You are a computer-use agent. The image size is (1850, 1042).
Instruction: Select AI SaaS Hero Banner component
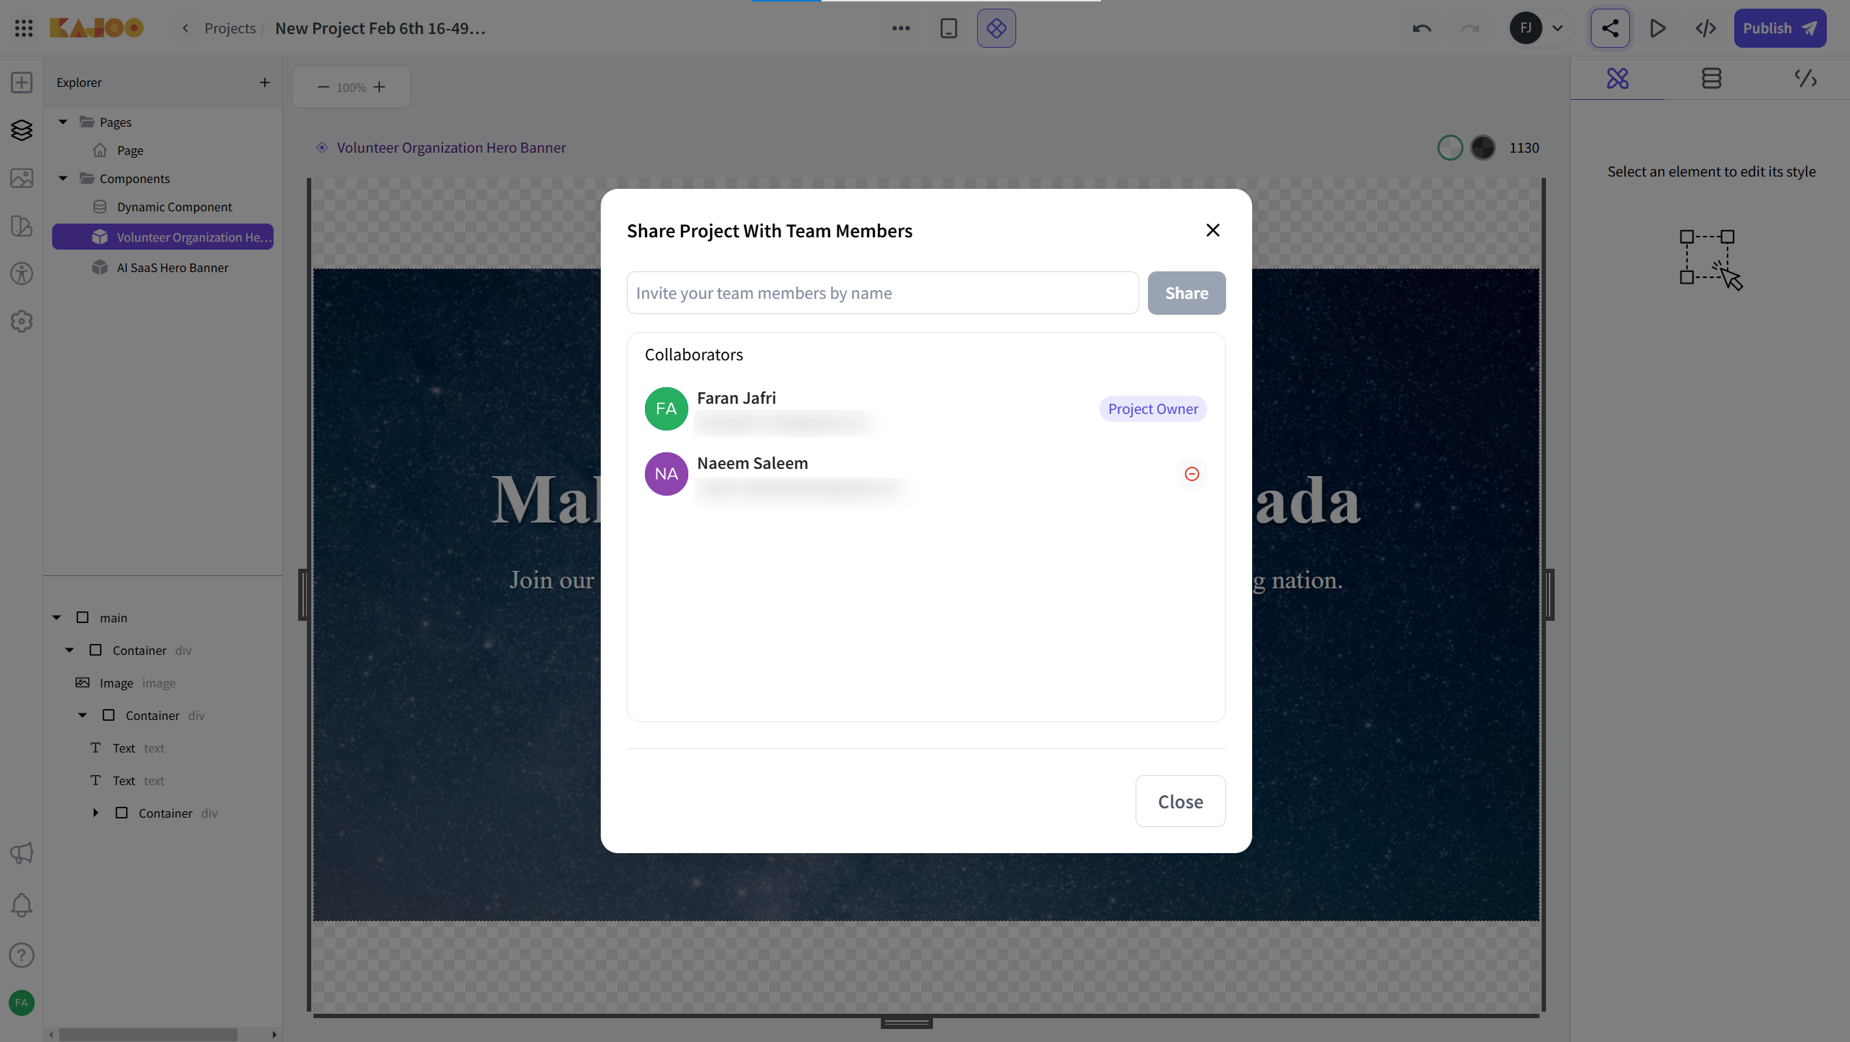(172, 268)
